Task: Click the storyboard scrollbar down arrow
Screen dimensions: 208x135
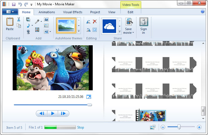Action: click(203, 119)
